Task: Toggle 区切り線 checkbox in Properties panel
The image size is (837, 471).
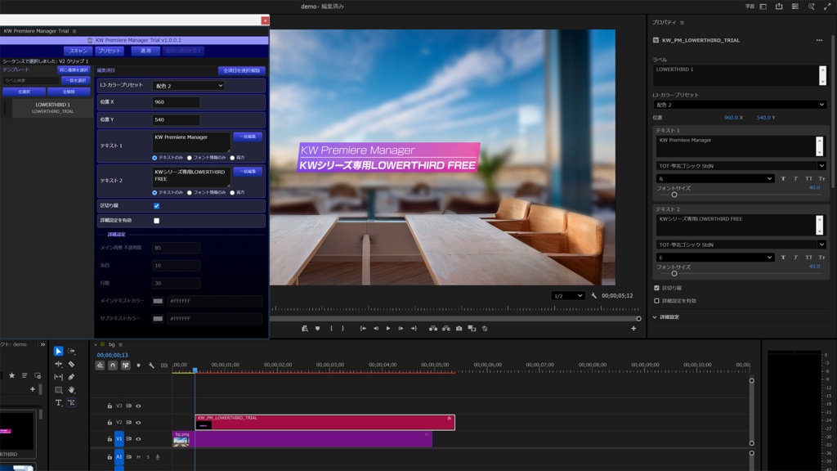Action: tap(656, 288)
